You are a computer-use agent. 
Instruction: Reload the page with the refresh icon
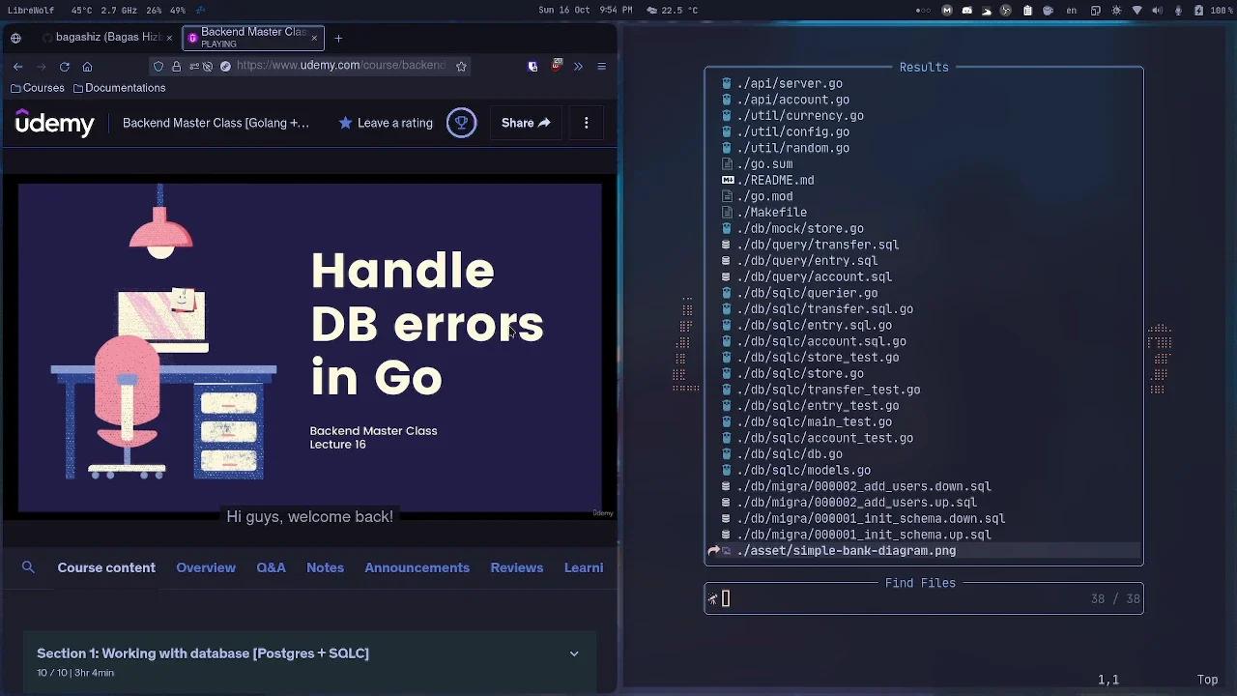(x=64, y=67)
